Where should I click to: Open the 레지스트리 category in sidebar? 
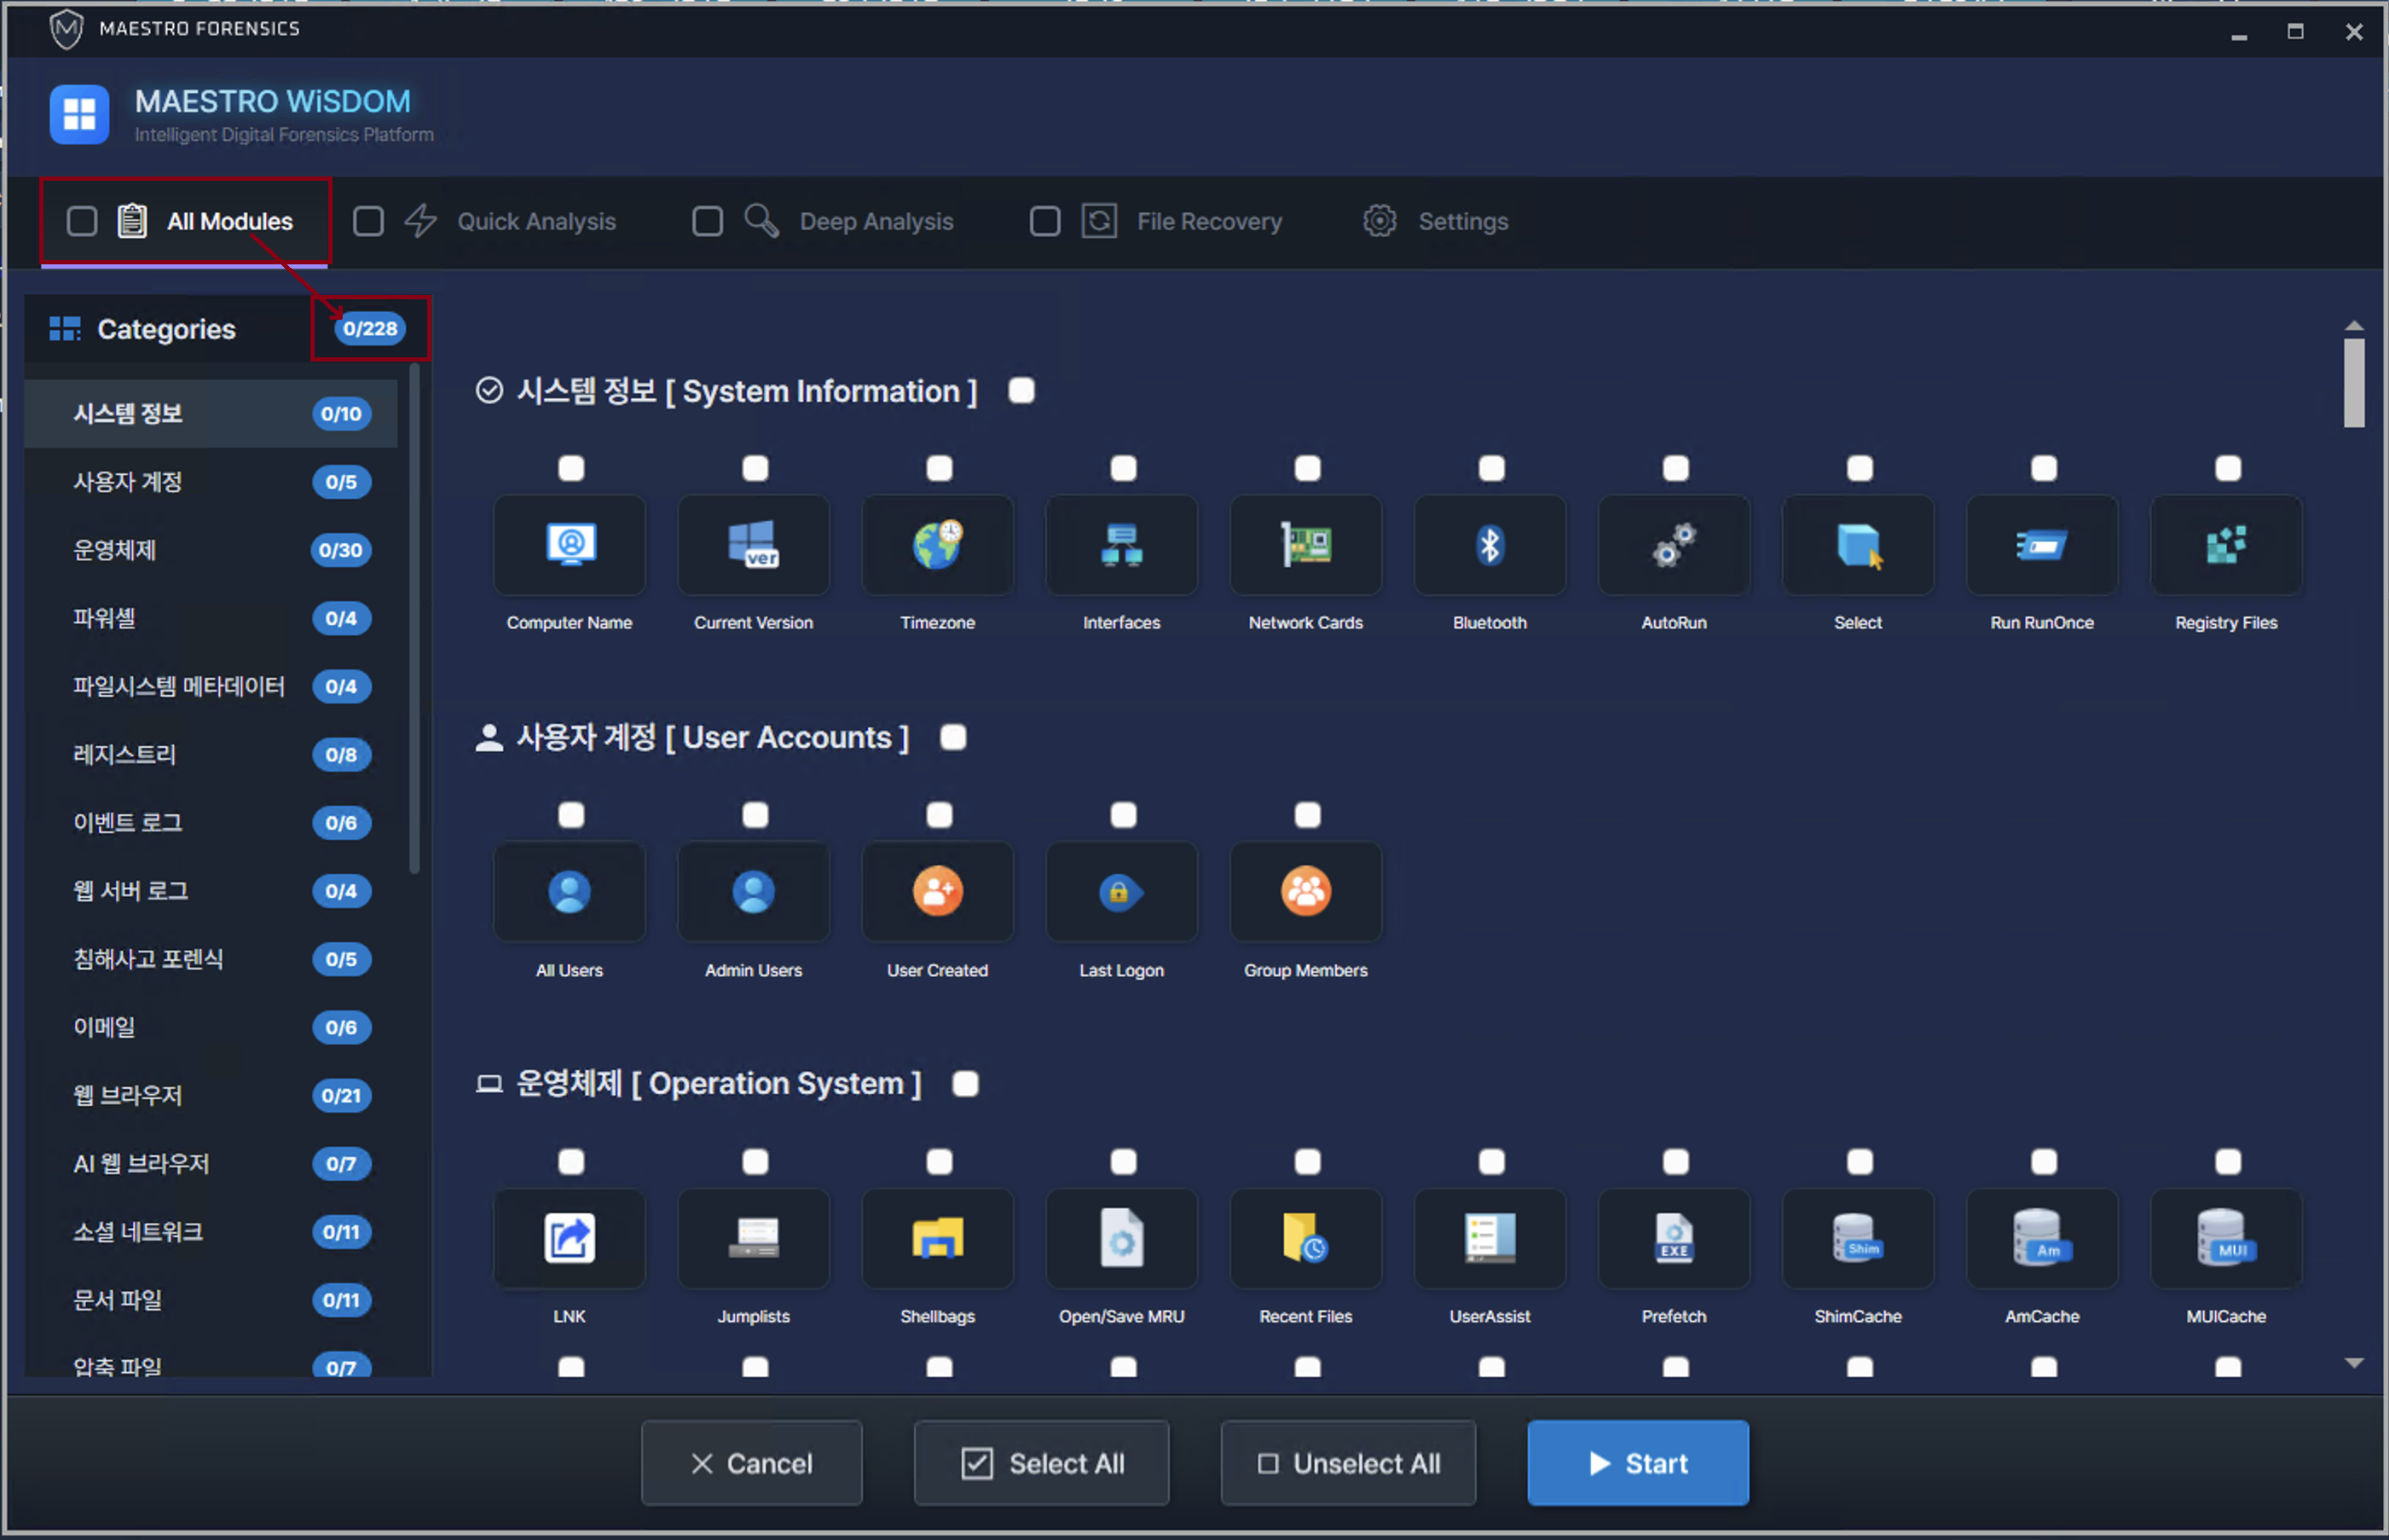125,754
